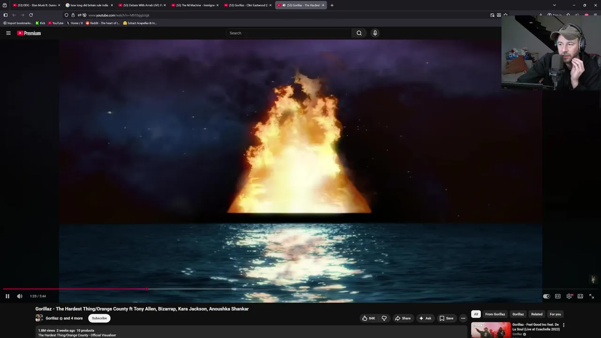
Task: Open the Feel Good Inc video thumbnail
Action: [x=491, y=330]
